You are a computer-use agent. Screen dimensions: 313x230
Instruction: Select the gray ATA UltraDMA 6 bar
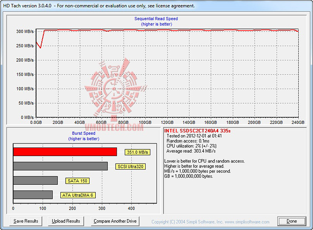pos(33,195)
